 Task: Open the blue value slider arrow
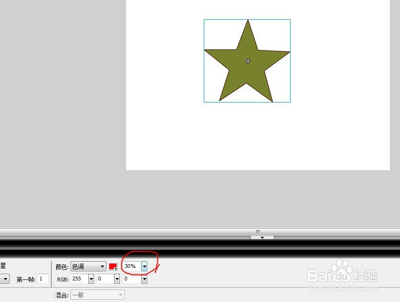[144, 279]
